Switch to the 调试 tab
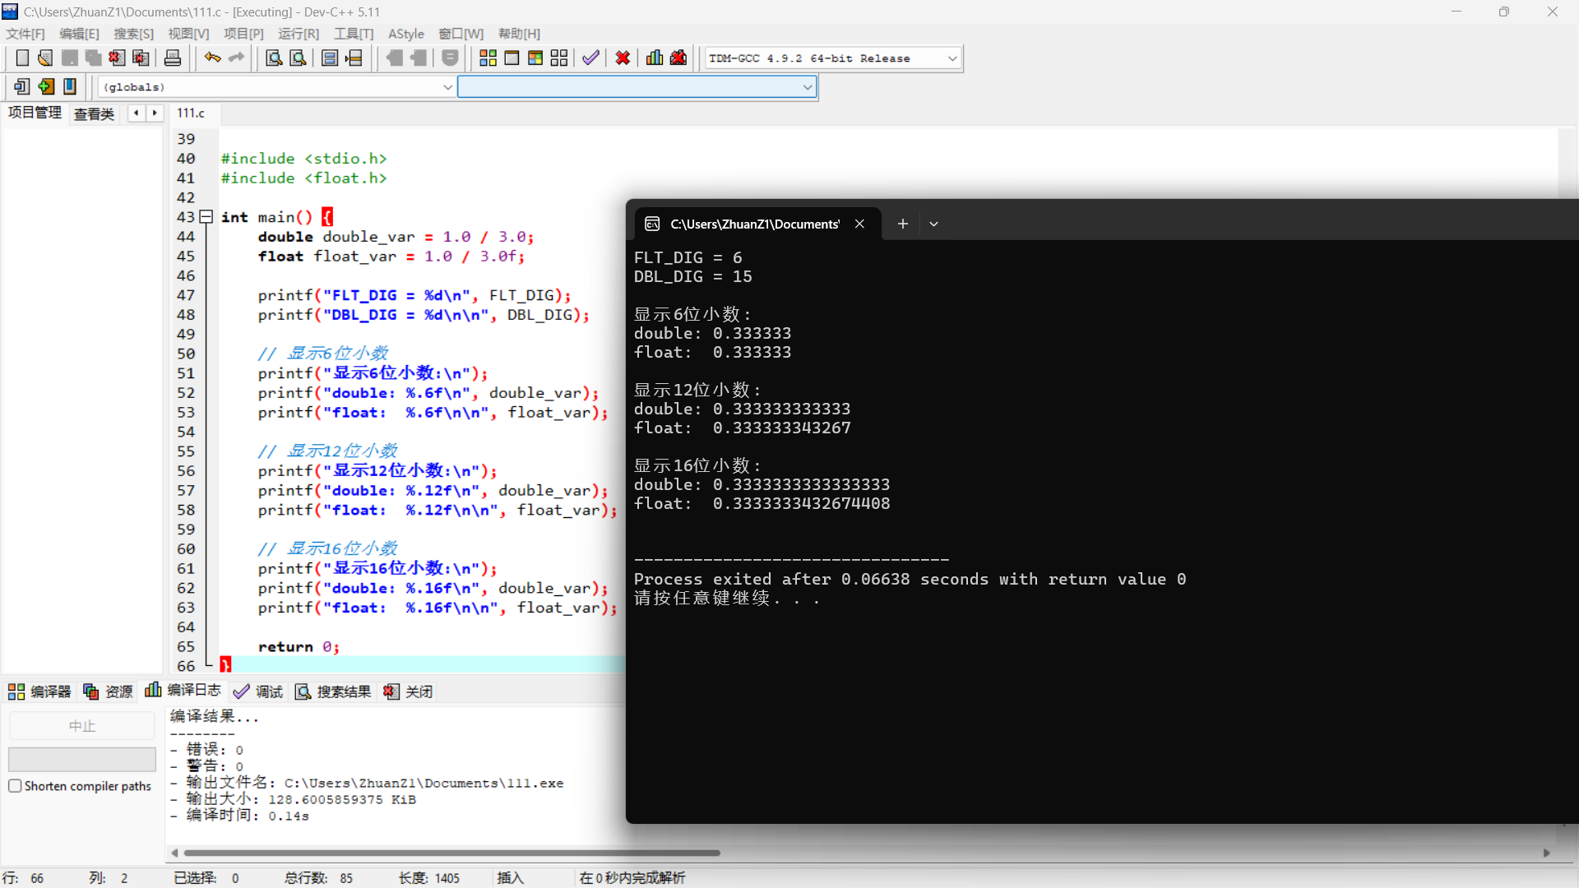This screenshot has width=1579, height=888. pos(258,691)
